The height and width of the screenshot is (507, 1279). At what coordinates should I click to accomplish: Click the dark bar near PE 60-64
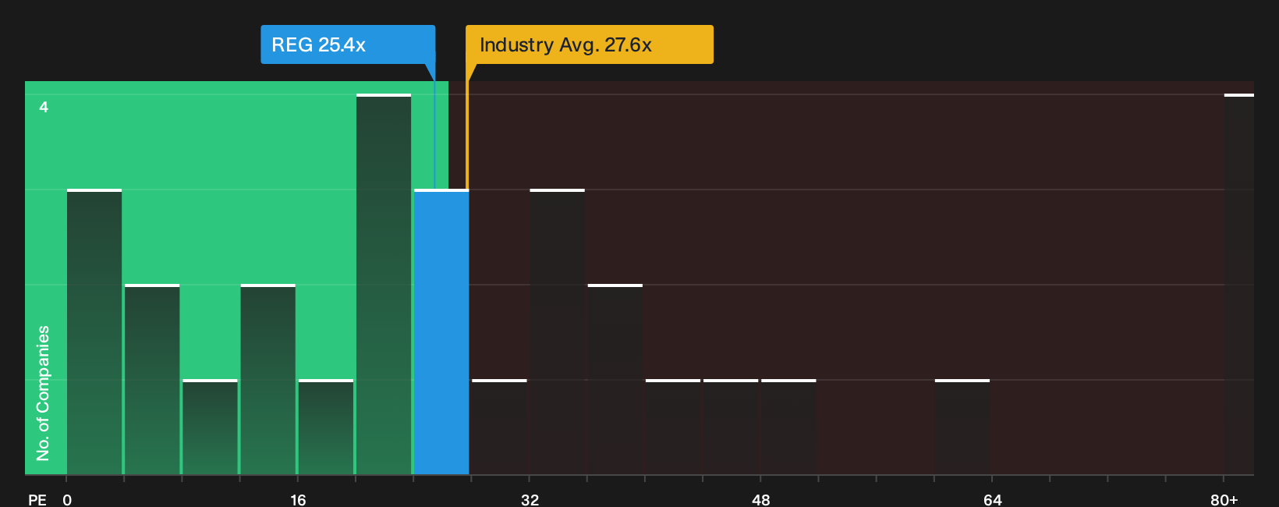pyautogui.click(x=962, y=427)
